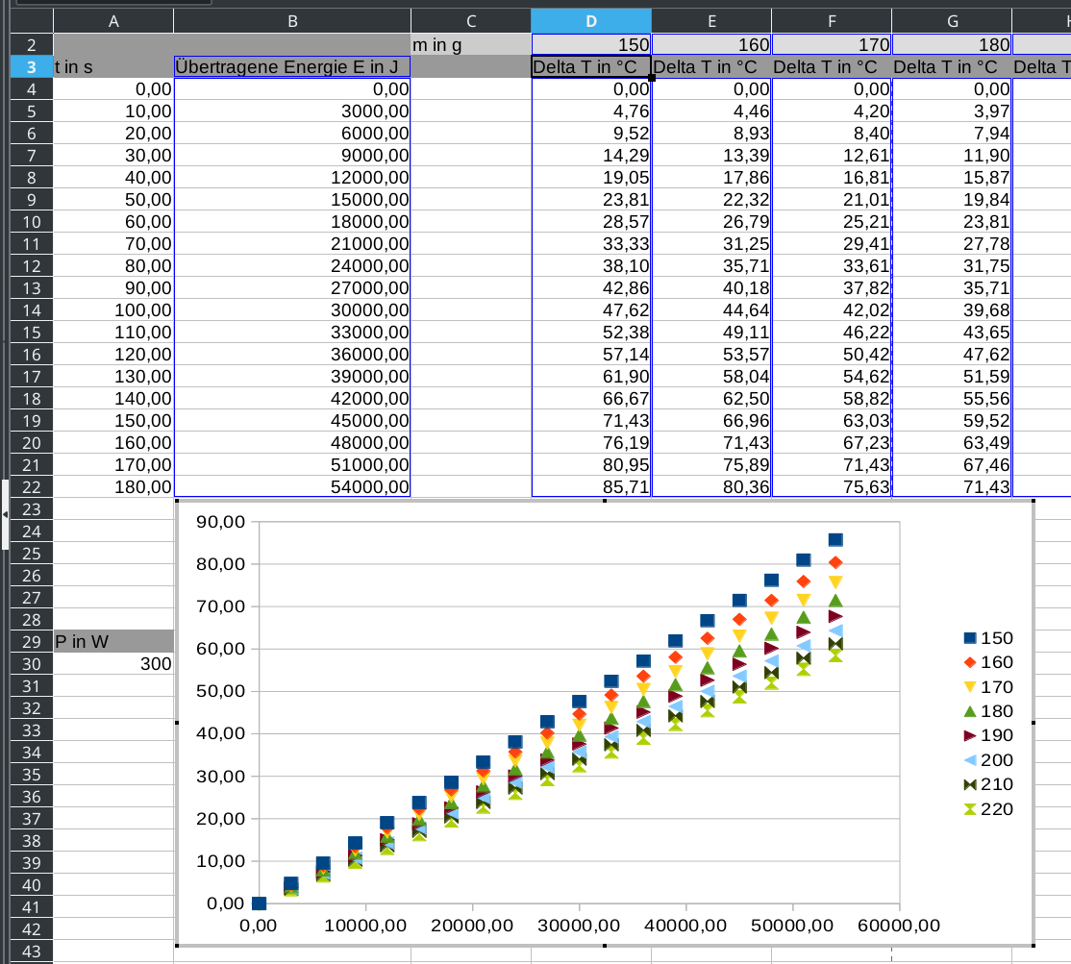Click mass value 150 cell
Image resolution: width=1071 pixels, height=964 pixels.
[x=591, y=45]
